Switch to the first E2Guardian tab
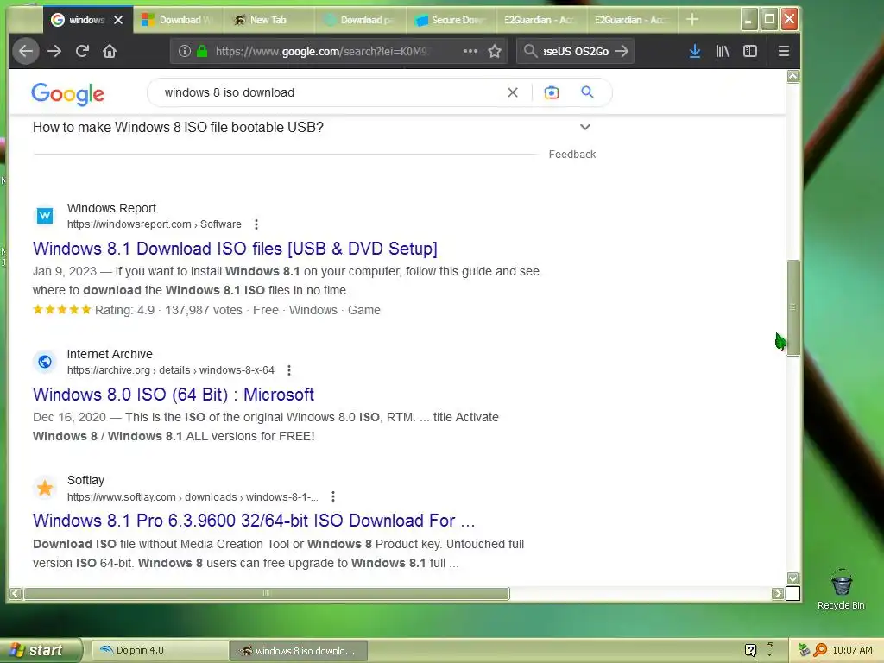Image resolution: width=884 pixels, height=663 pixels. point(540,20)
